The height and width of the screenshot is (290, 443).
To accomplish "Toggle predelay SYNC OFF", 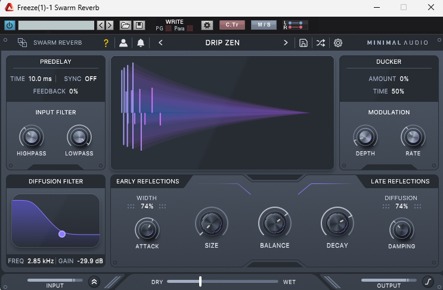I will pos(91,79).
